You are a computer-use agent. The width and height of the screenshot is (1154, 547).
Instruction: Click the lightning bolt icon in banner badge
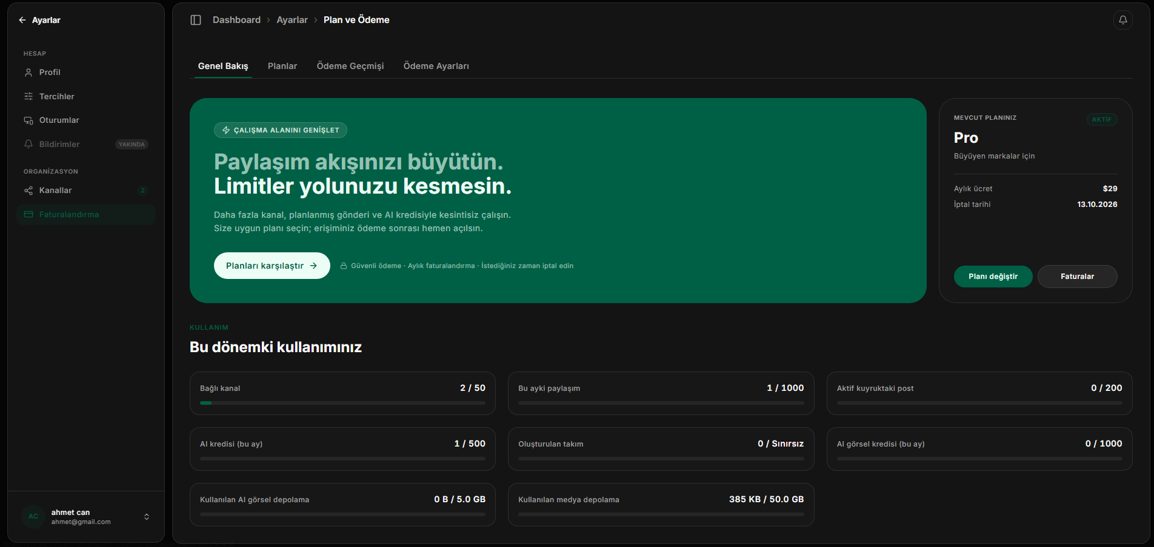226,130
